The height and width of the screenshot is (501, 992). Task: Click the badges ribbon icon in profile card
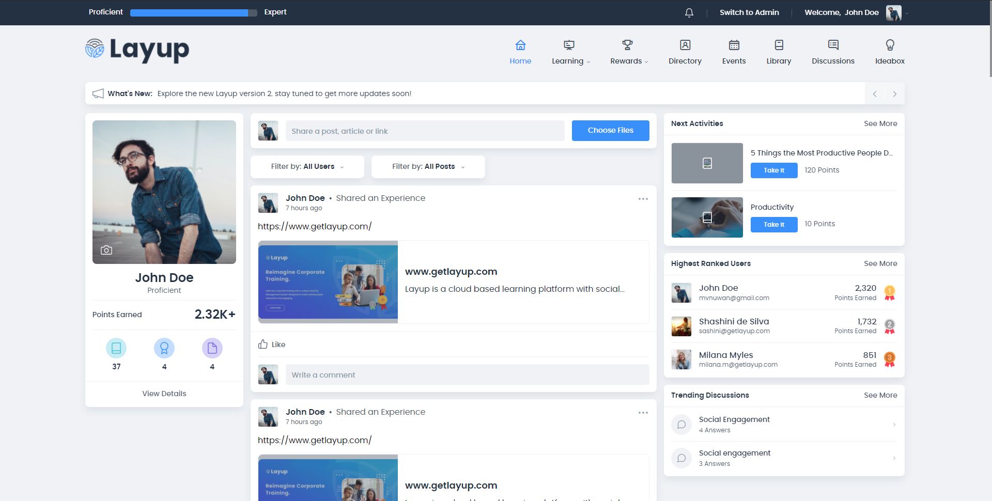pos(164,348)
